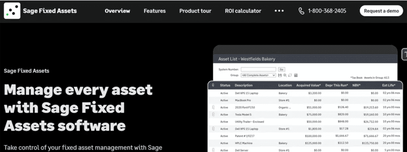Click the Sage Fixed Assets header title
407x152 pixels.
[50, 11]
